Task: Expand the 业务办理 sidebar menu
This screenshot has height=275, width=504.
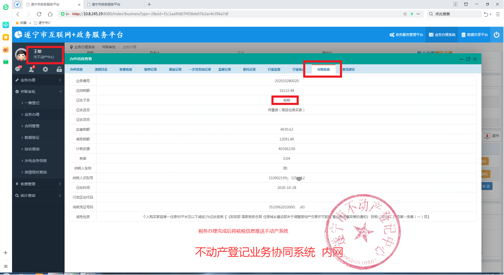Action: 38,80
